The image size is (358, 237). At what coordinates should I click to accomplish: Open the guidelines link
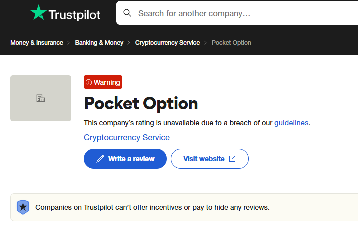point(291,123)
